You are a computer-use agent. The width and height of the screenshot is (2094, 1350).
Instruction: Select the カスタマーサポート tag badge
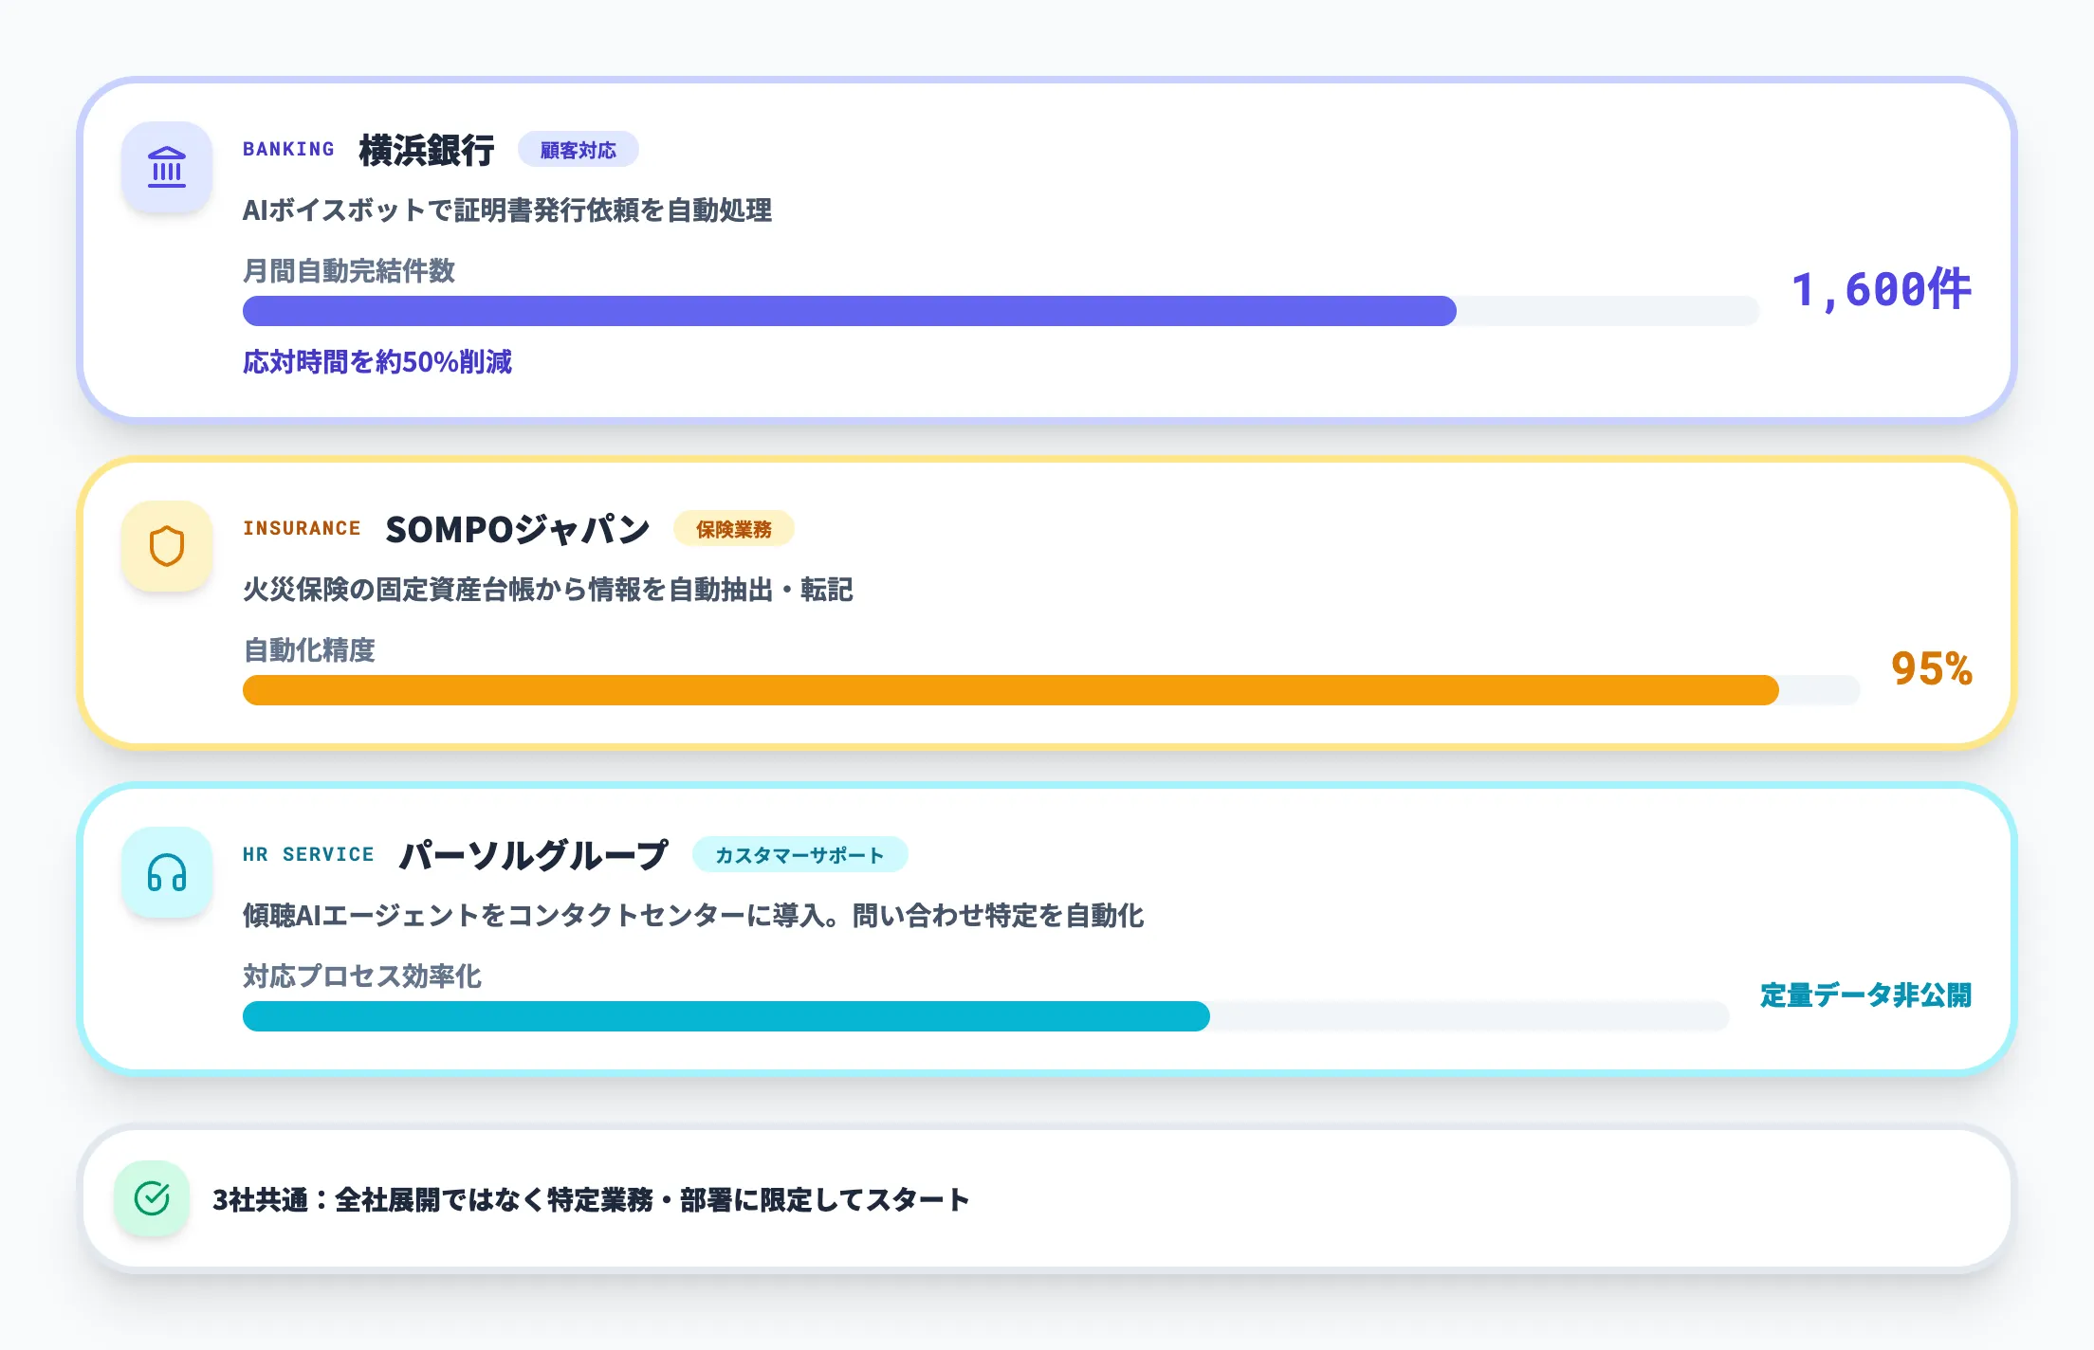click(799, 855)
